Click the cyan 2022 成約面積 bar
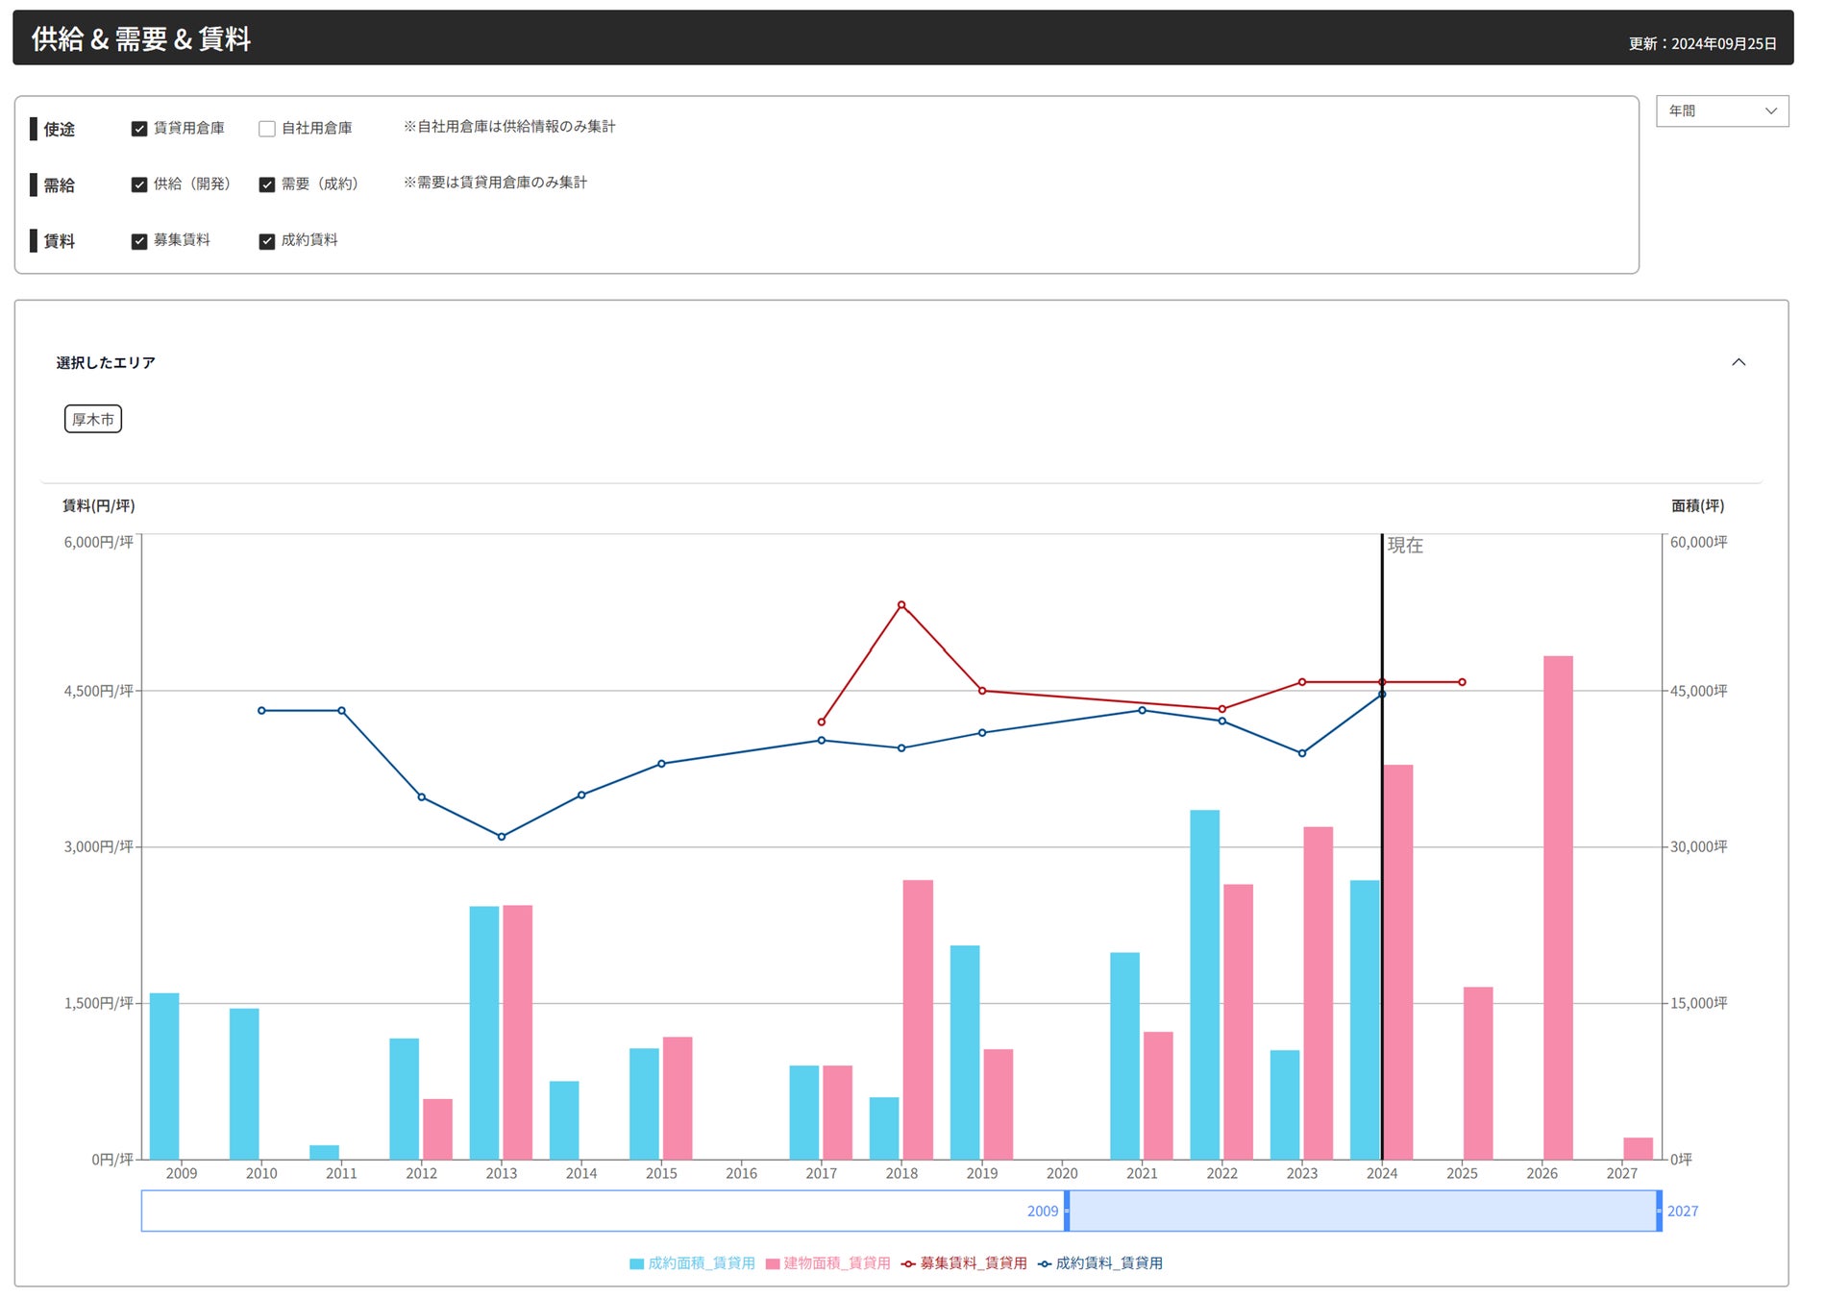 click(1204, 985)
